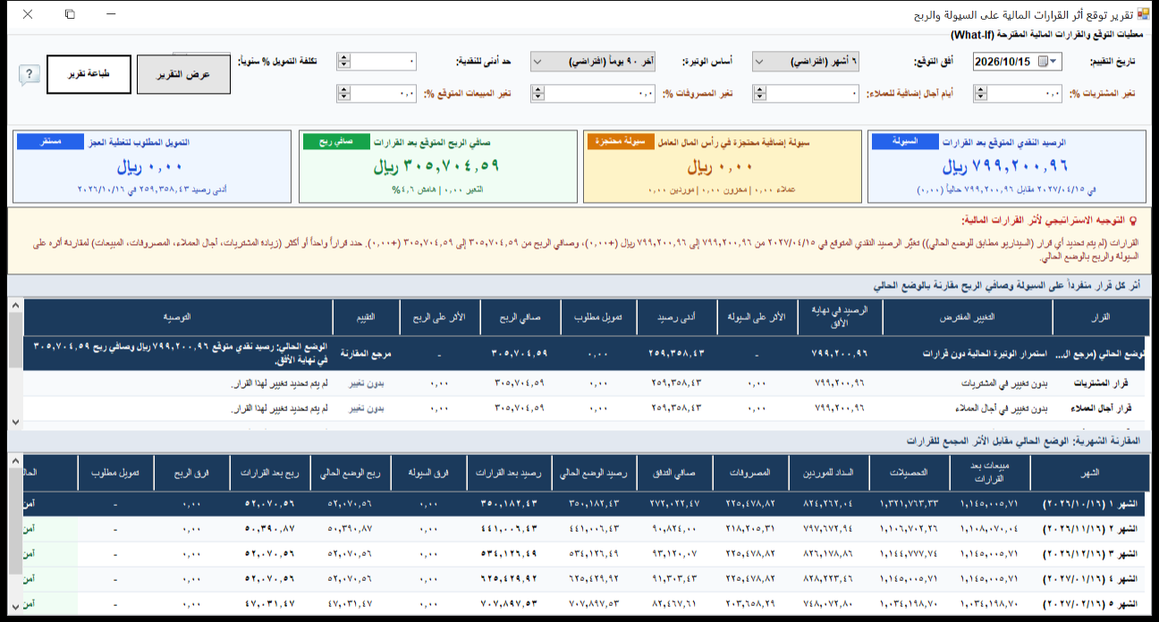Image resolution: width=1159 pixels, height=622 pixels.
Task: Click the أدنى رصيد column header
Action: click(x=677, y=317)
